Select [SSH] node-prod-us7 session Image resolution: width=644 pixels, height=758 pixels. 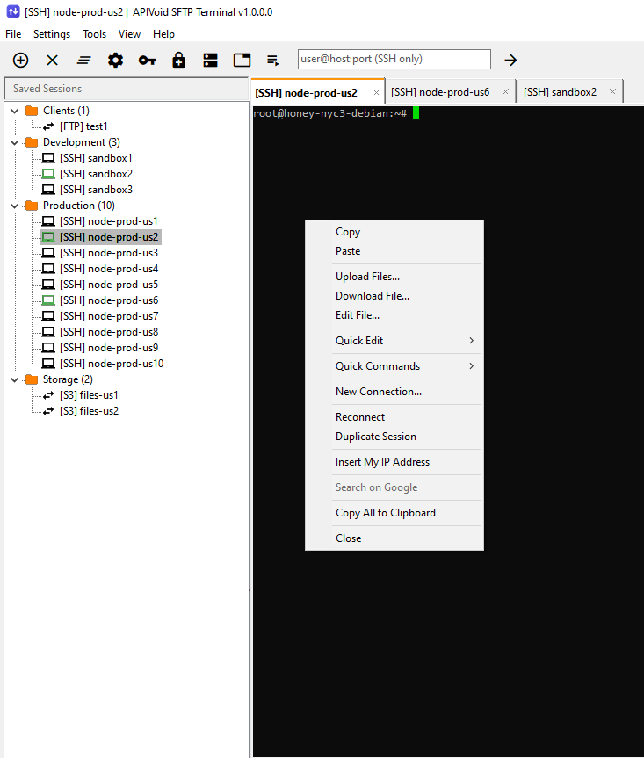109,316
